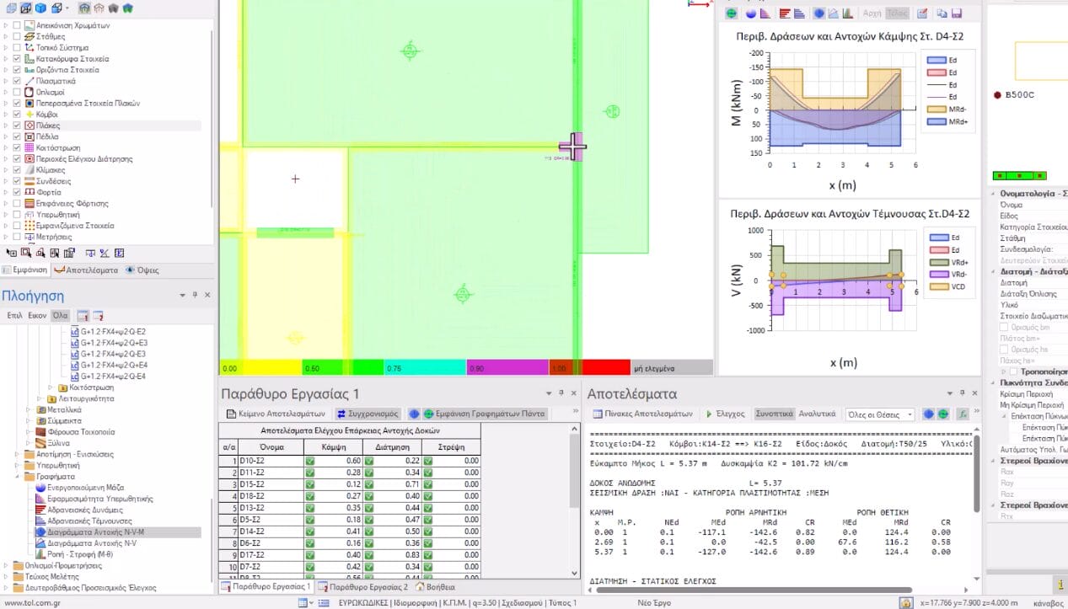Image resolution: width=1068 pixels, height=609 pixels.
Task: Click the save chart floppy disk icon
Action: (957, 13)
